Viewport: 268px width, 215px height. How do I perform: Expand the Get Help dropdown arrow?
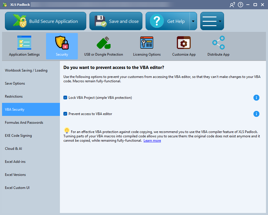pos(193,21)
